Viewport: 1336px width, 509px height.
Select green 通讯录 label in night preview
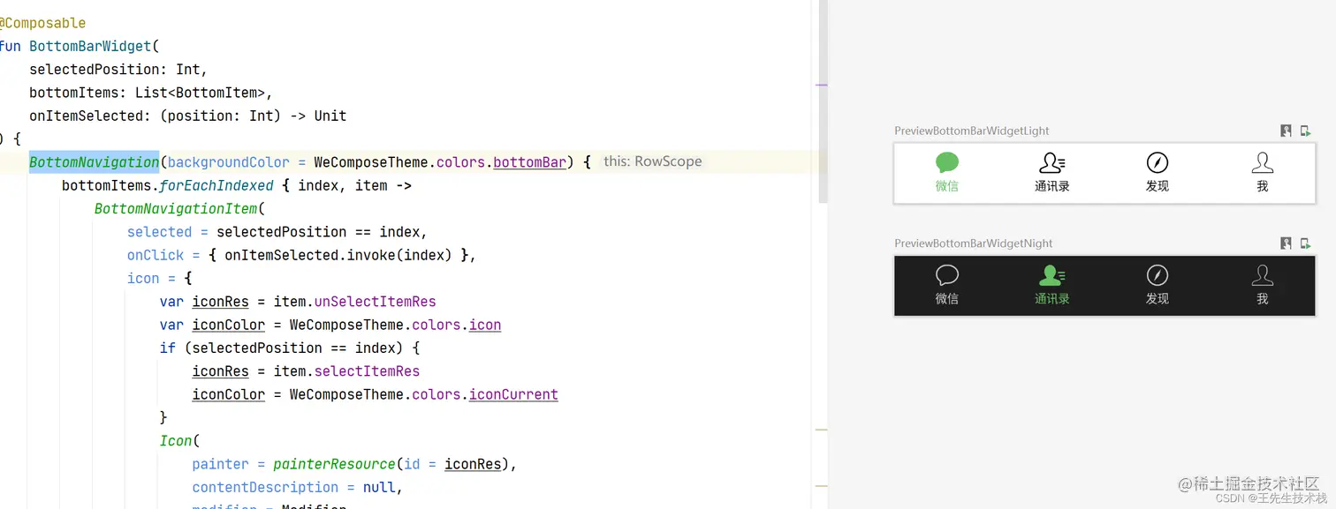pyautogui.click(x=1052, y=299)
